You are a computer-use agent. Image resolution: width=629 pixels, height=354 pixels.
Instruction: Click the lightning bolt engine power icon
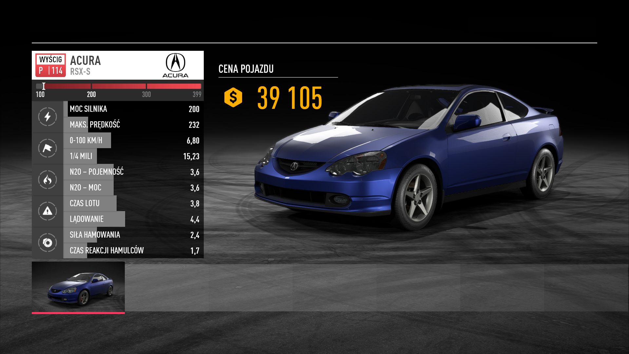coord(48,117)
